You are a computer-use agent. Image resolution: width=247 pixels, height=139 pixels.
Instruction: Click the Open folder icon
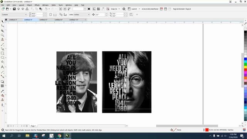(7, 9)
